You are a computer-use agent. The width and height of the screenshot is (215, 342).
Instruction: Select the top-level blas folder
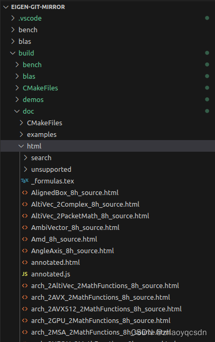(25, 41)
